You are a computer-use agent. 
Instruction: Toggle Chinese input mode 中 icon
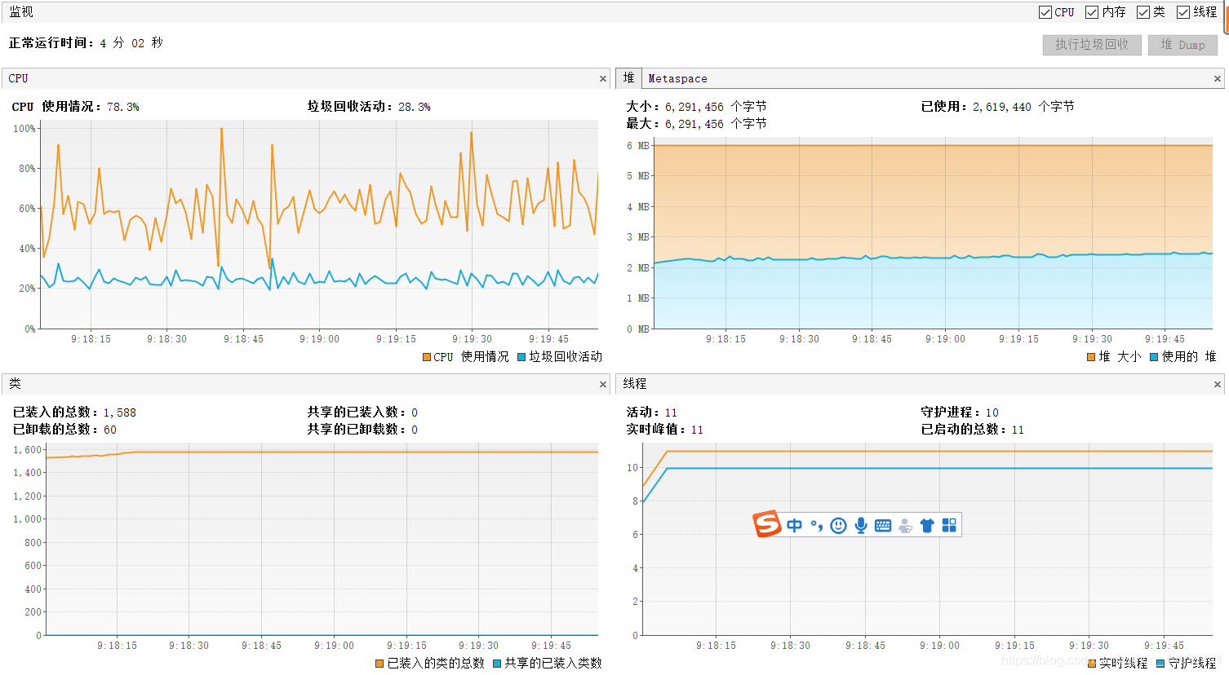[794, 526]
